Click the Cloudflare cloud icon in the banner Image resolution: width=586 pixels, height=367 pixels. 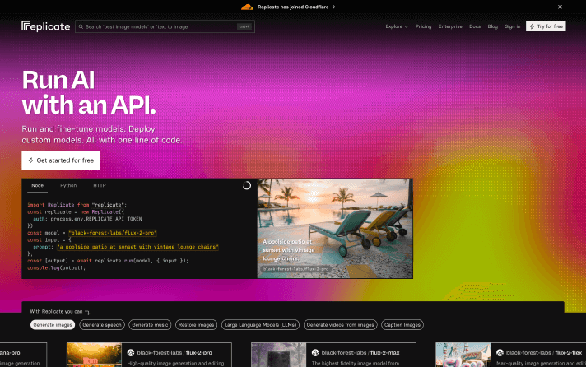(247, 7)
